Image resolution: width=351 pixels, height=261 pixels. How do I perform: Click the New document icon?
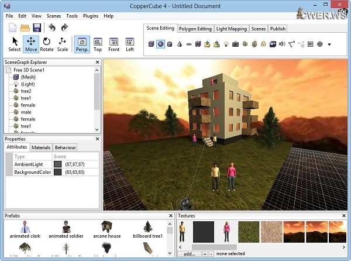coord(12,28)
